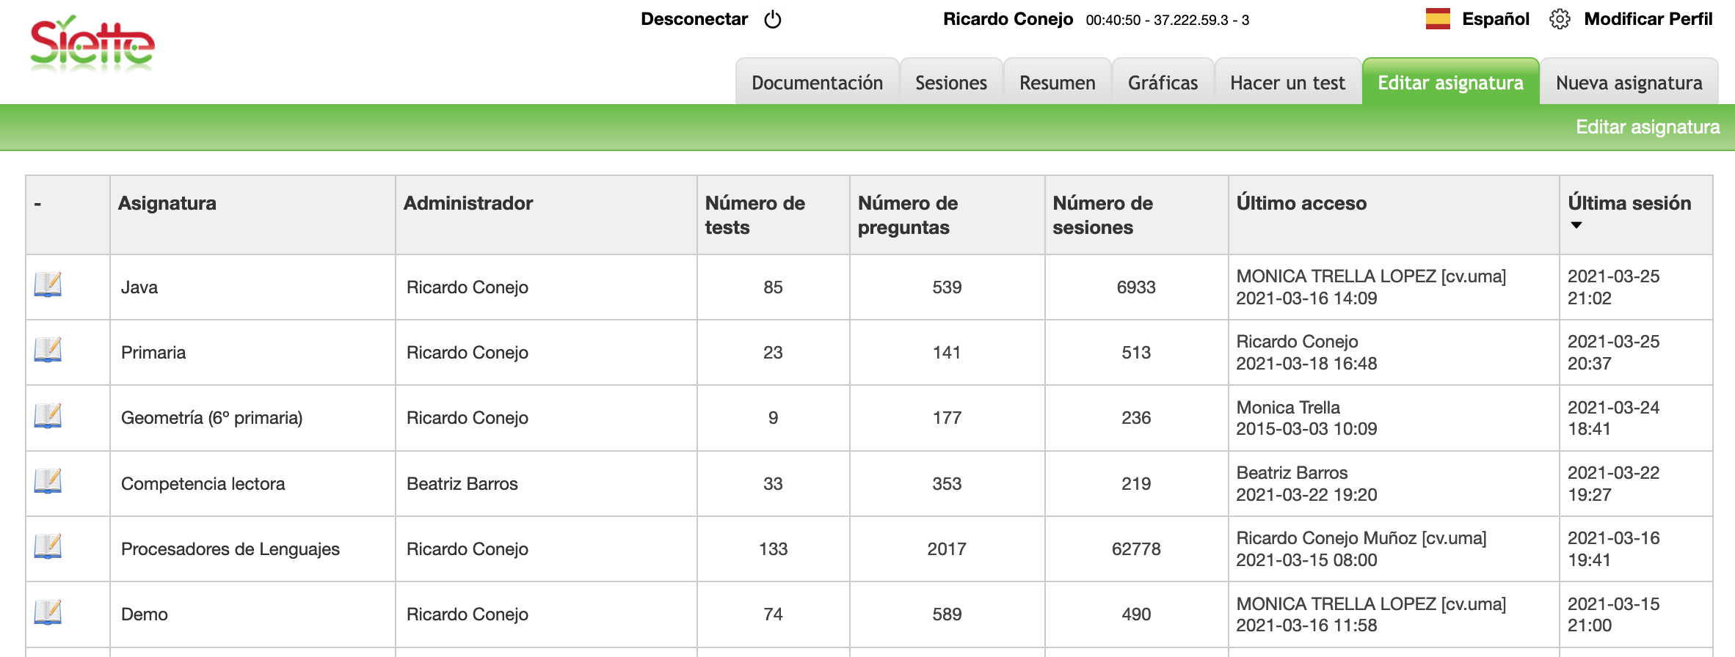Open edit icon for Procesadores de Lenguajes
Image resolution: width=1735 pixels, height=657 pixels.
point(48,546)
